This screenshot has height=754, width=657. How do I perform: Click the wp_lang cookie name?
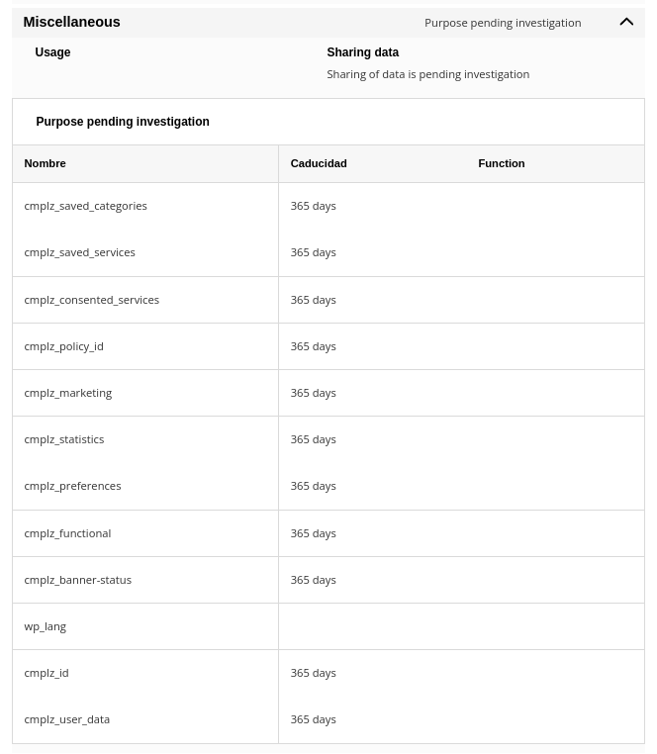point(45,626)
